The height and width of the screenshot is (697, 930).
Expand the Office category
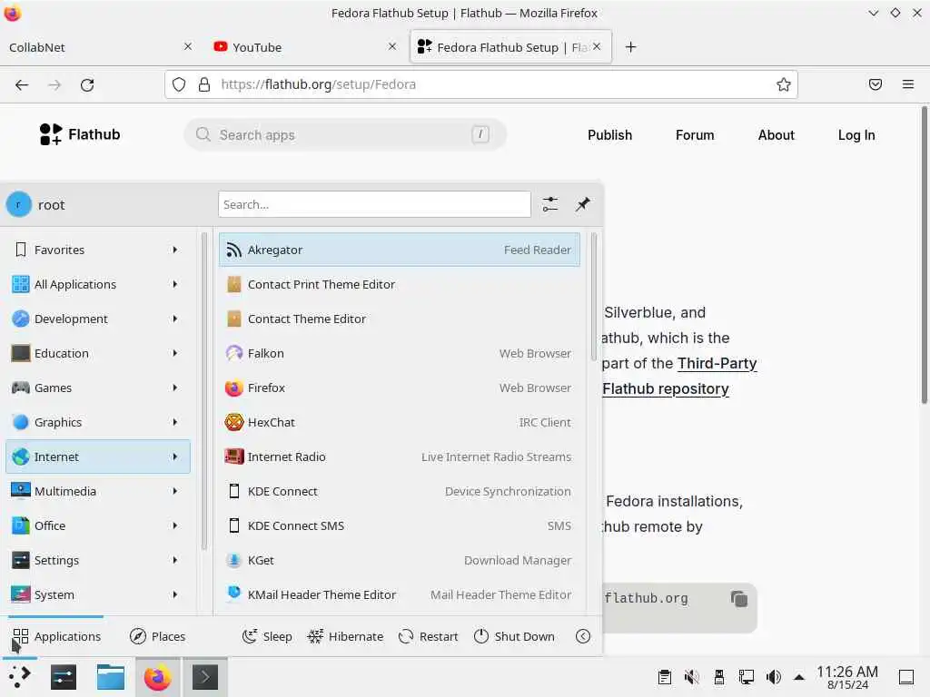tap(98, 525)
